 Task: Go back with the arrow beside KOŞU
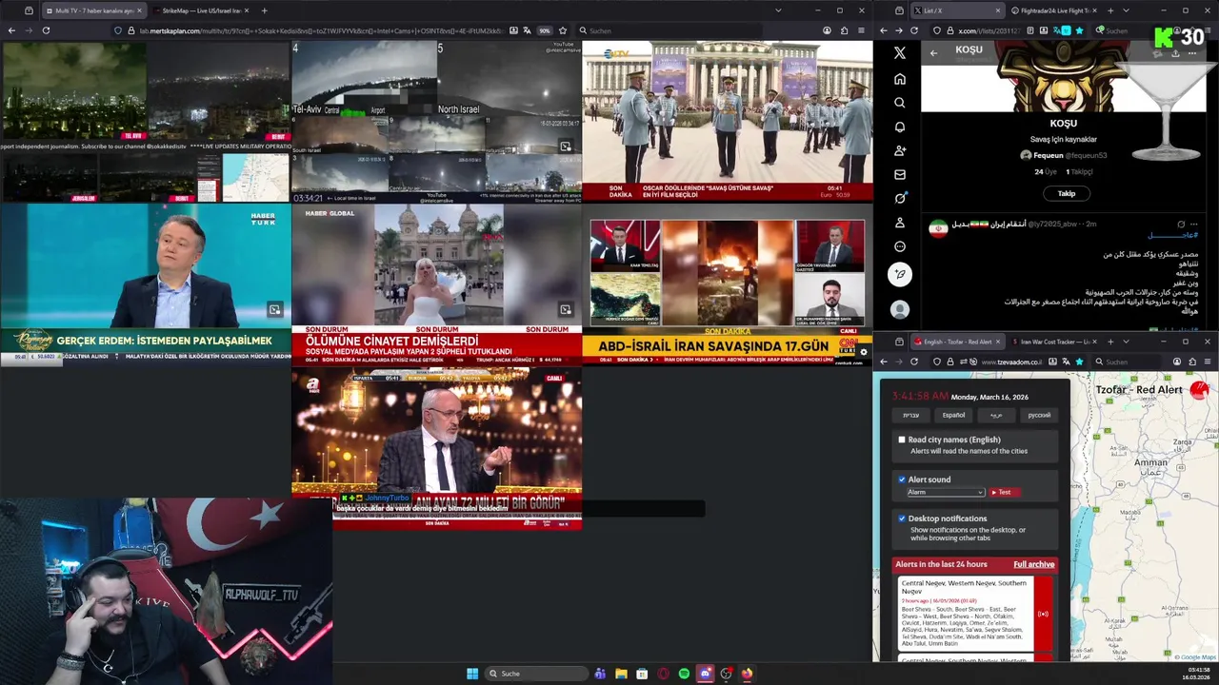pyautogui.click(x=934, y=52)
